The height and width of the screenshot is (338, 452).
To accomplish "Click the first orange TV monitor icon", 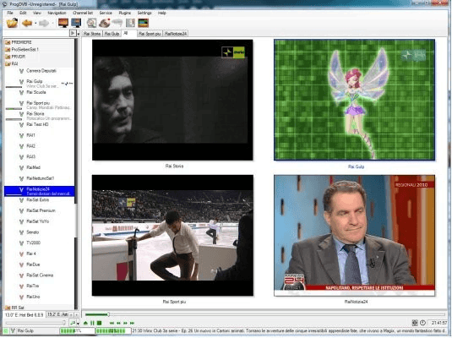I will click(x=63, y=23).
